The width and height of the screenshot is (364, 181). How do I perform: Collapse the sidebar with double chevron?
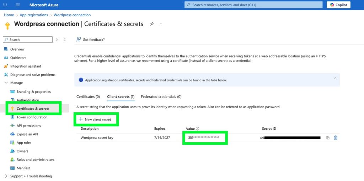65,40
